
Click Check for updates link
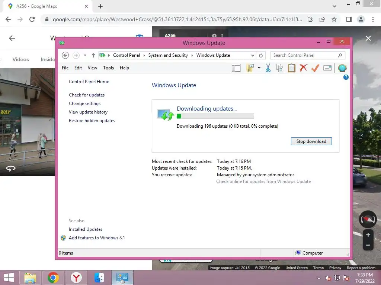coord(87,95)
